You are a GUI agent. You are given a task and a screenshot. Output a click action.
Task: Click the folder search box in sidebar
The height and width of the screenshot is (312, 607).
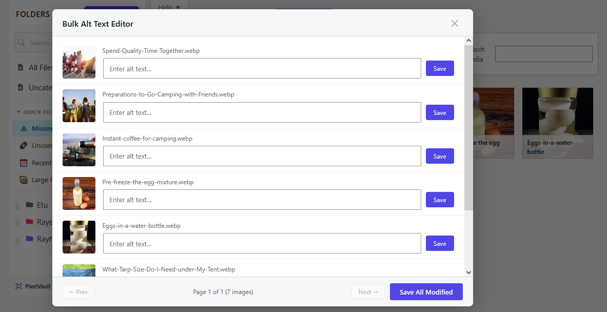34,43
